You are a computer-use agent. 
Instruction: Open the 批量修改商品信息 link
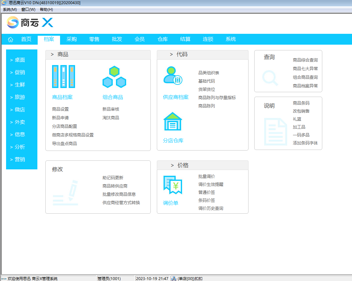119,194
